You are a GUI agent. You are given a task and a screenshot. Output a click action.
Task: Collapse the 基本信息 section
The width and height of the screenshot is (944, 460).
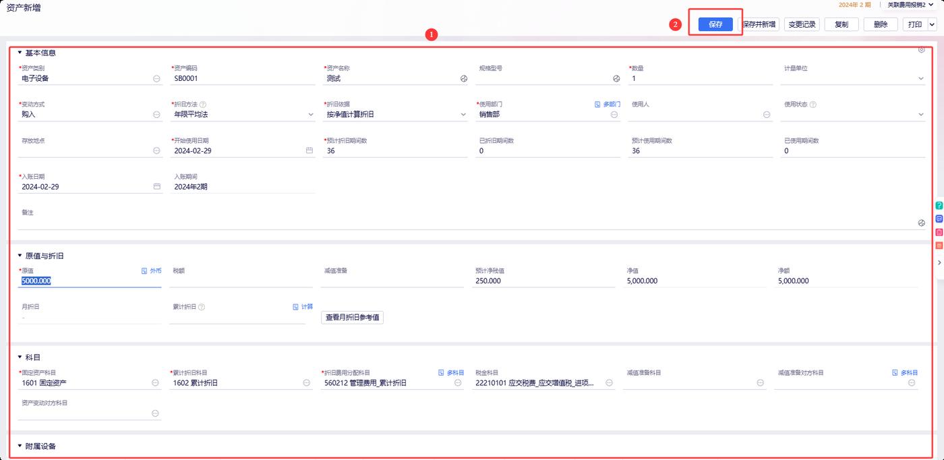(x=20, y=53)
